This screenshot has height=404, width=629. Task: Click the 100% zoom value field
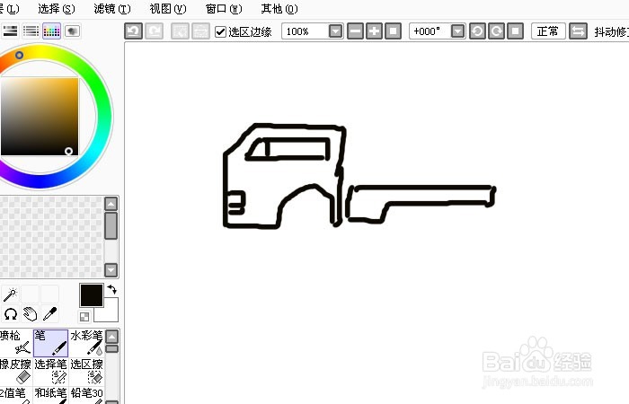tap(305, 31)
